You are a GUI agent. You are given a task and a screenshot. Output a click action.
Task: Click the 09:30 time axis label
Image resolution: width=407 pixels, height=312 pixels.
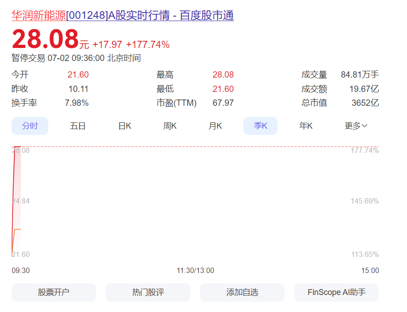pyautogui.click(x=21, y=271)
